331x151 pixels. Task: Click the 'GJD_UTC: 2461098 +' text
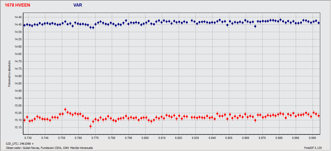[x=20, y=144]
